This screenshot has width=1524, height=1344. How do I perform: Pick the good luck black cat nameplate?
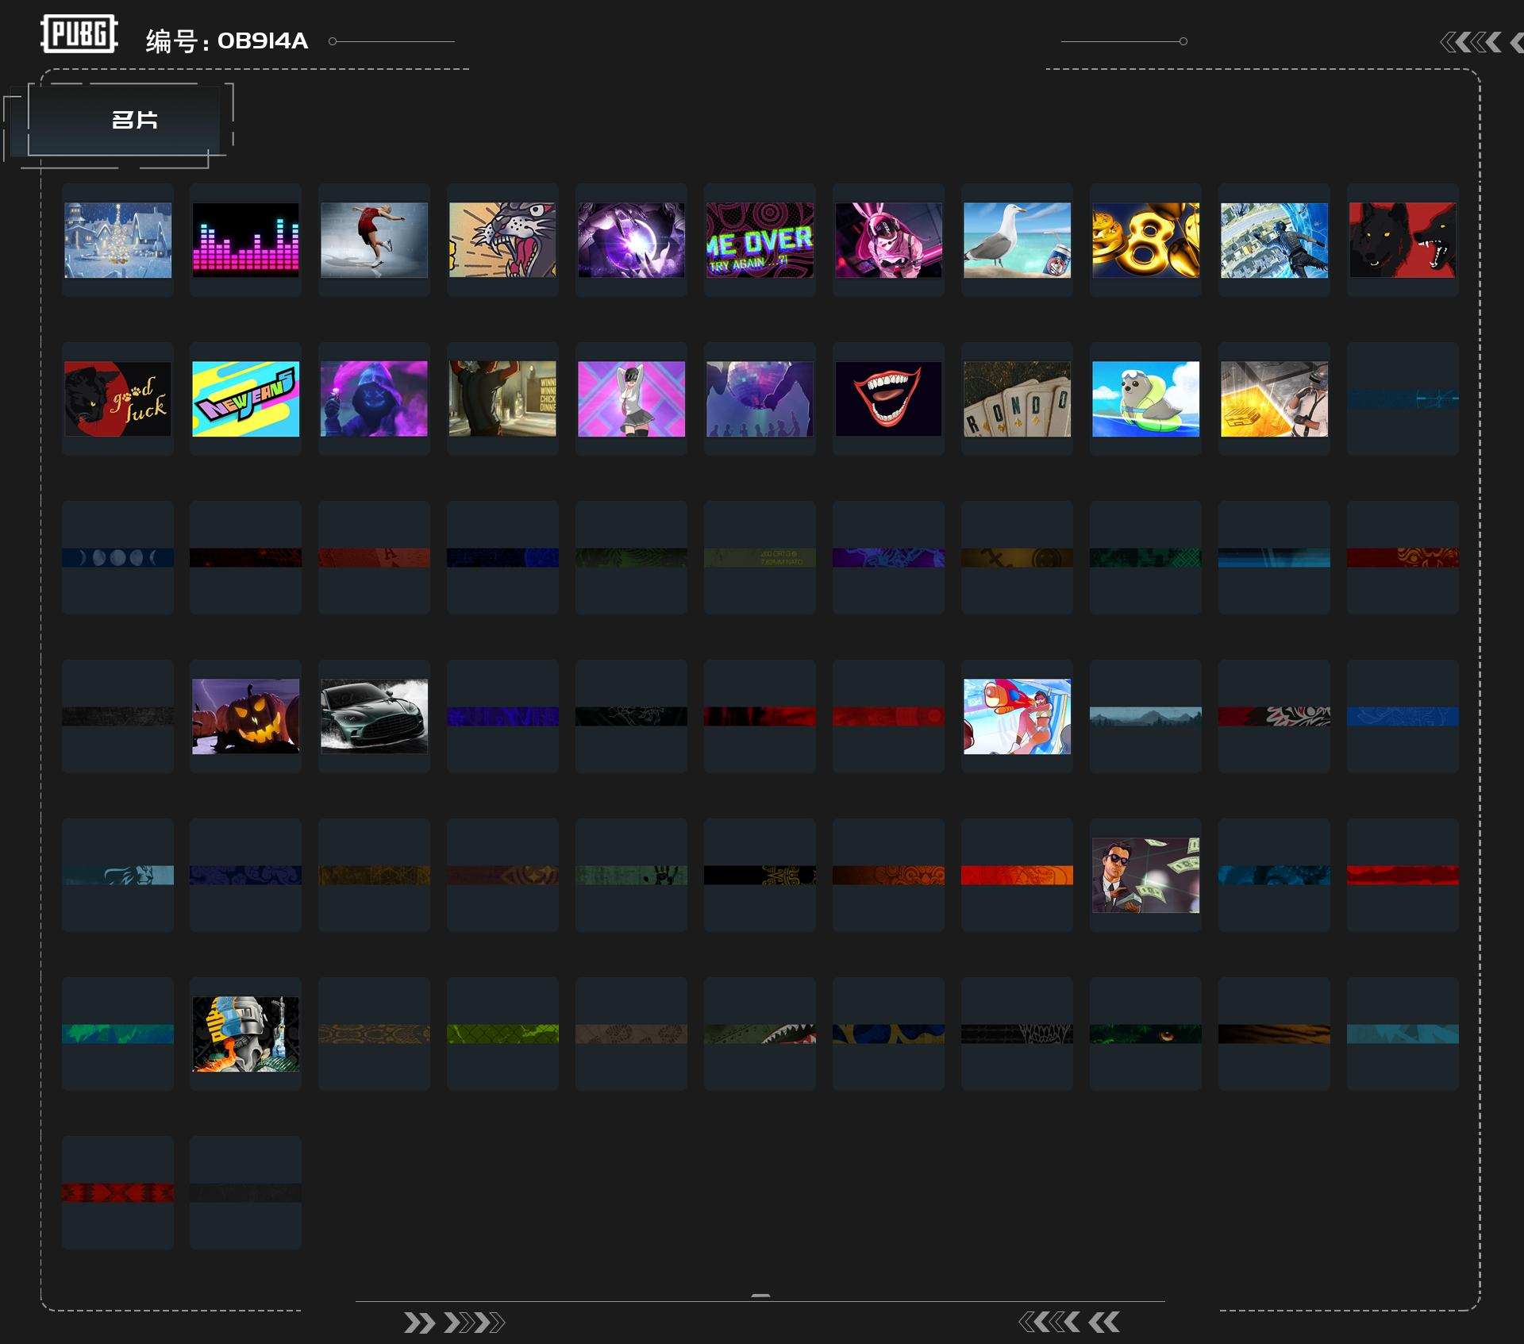(x=117, y=399)
